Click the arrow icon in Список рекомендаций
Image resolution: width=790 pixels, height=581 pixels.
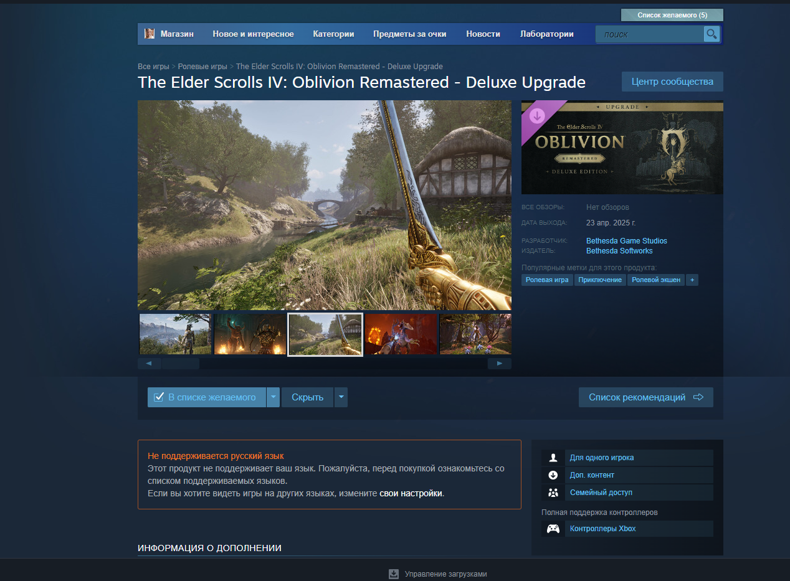pyautogui.click(x=698, y=397)
